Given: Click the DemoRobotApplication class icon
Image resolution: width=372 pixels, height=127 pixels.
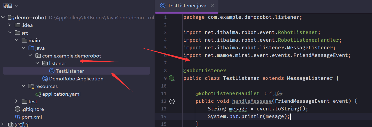Looking at the screenshot, I should (45, 79).
